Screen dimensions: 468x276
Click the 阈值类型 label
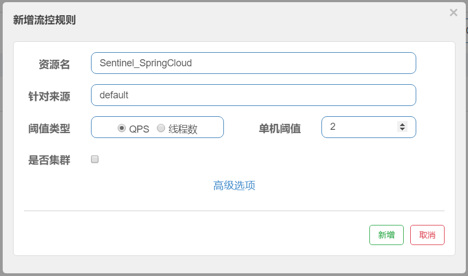(49, 129)
